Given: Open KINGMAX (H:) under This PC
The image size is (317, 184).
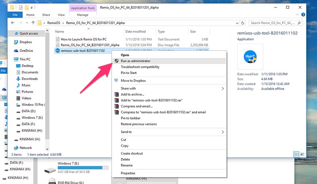Looking at the screenshot, I should 32,130.
